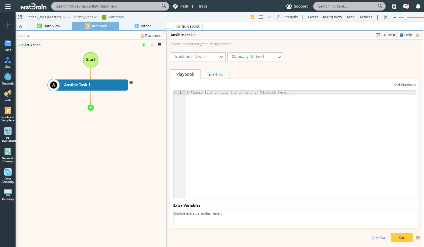424x247 pixels.
Task: Click the fit-to-screen zoom icon
Action: [386, 17]
